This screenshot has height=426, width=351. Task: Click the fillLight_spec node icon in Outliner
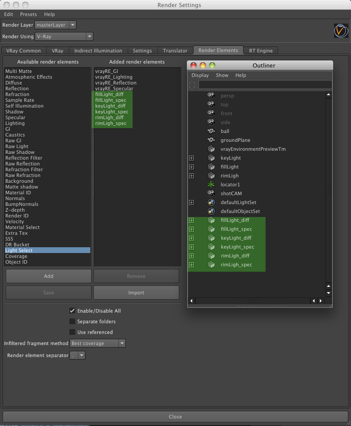tap(211, 229)
